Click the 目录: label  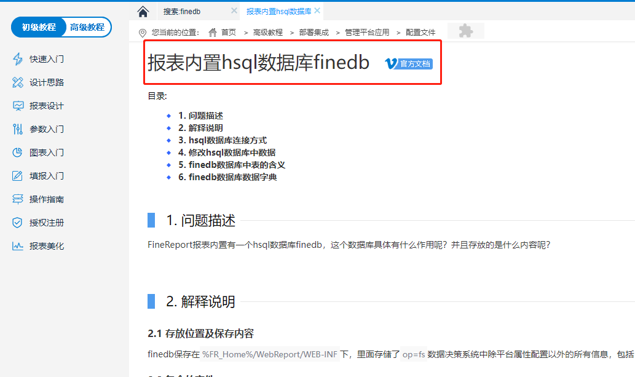coord(157,96)
